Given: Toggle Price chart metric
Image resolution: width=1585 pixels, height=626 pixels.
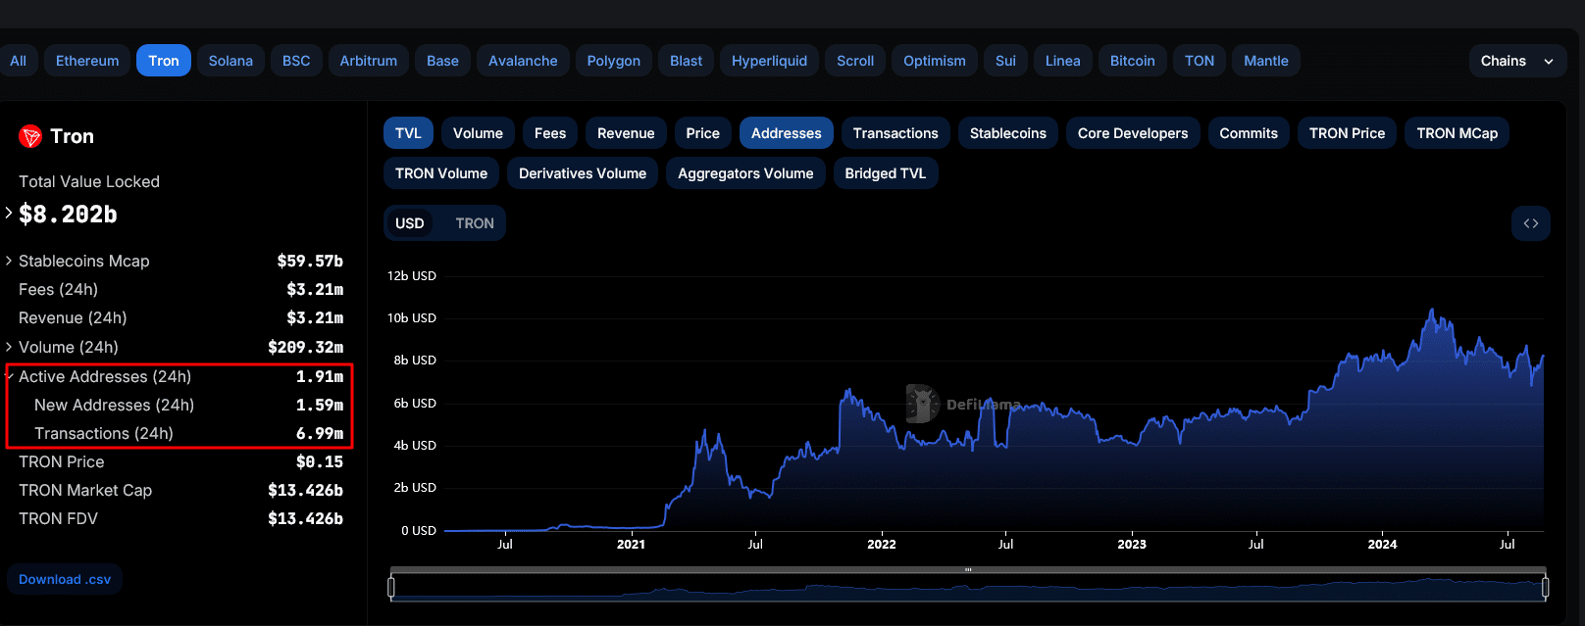Looking at the screenshot, I should tap(703, 133).
